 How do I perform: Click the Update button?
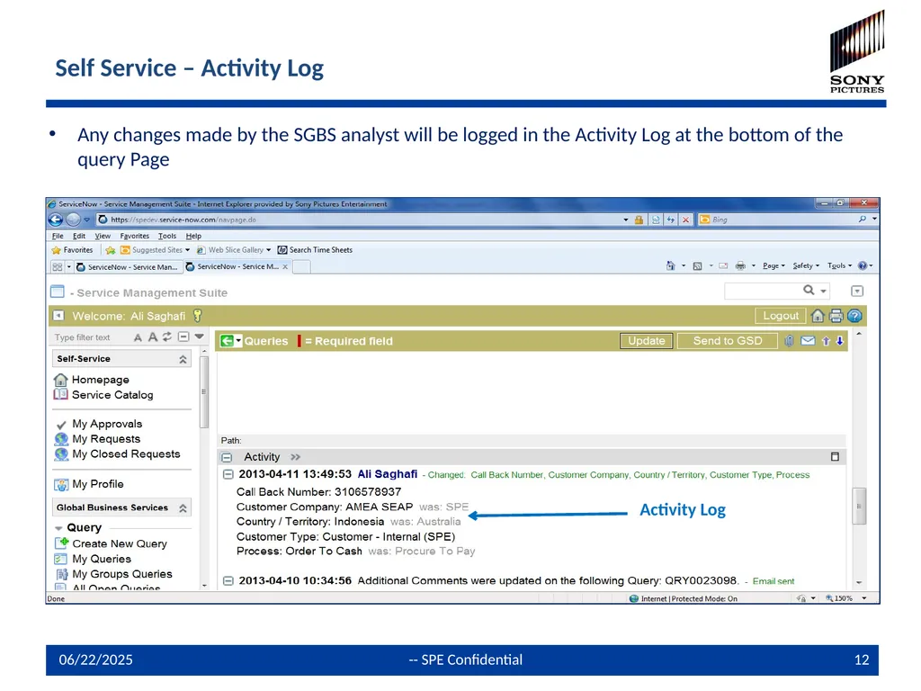point(646,341)
